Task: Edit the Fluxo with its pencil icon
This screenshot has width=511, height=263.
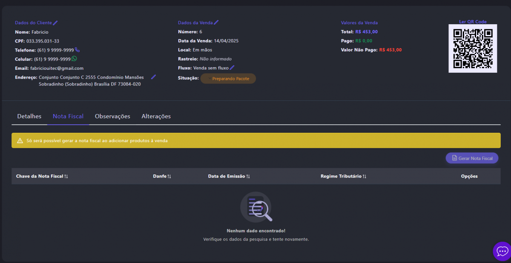Action: [x=232, y=68]
